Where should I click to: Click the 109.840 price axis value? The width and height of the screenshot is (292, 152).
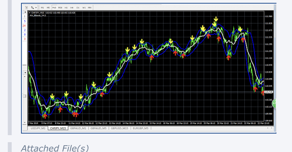pyautogui.click(x=269, y=121)
